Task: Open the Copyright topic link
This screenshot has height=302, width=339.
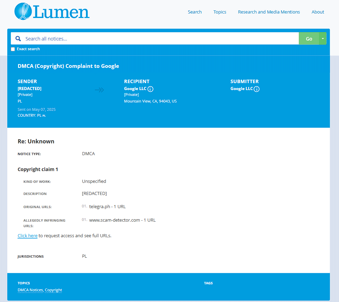Action: [x=53, y=290]
